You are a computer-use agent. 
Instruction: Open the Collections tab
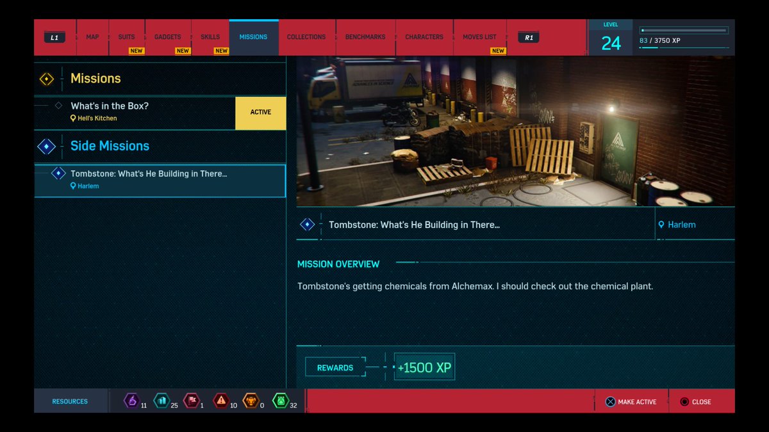(x=306, y=37)
